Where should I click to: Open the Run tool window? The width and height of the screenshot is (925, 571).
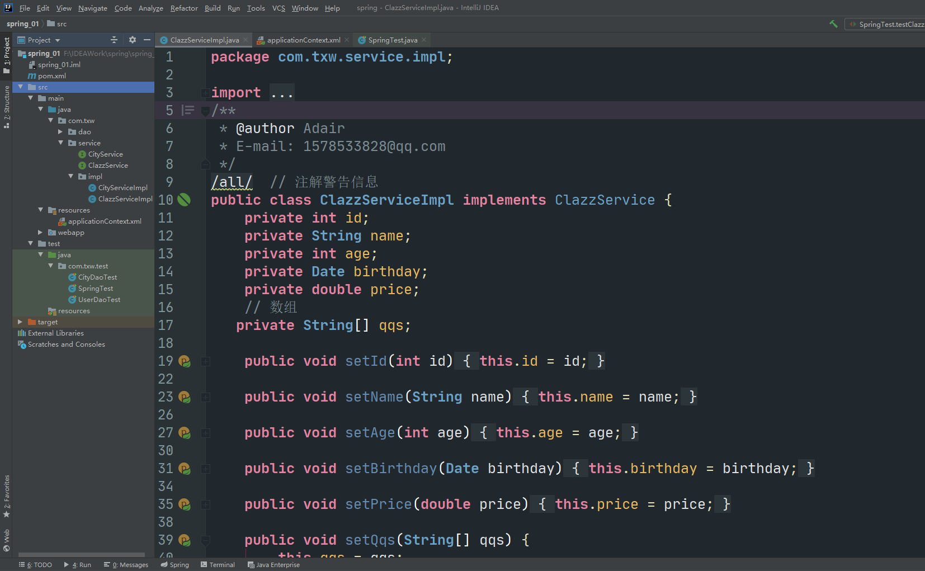click(78, 565)
